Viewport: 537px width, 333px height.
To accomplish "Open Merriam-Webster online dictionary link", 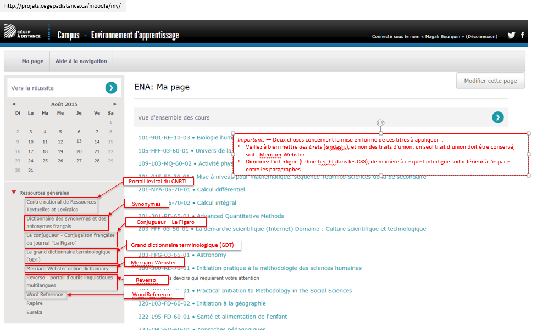I will pos(67,269).
